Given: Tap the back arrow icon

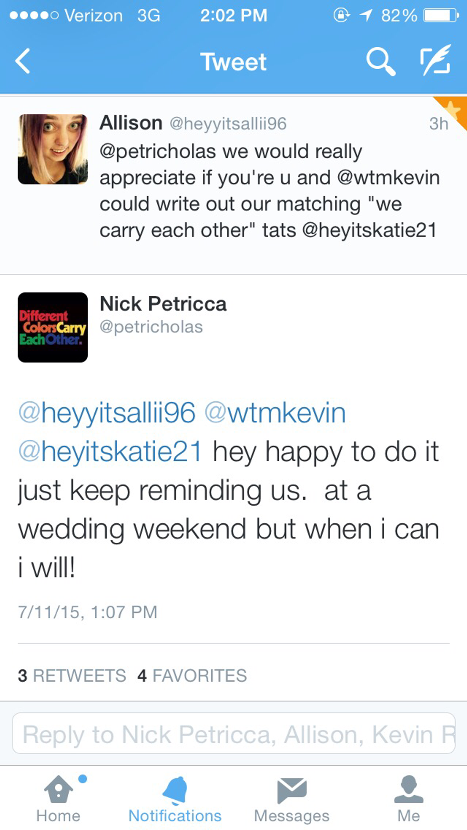Looking at the screenshot, I should (x=23, y=62).
